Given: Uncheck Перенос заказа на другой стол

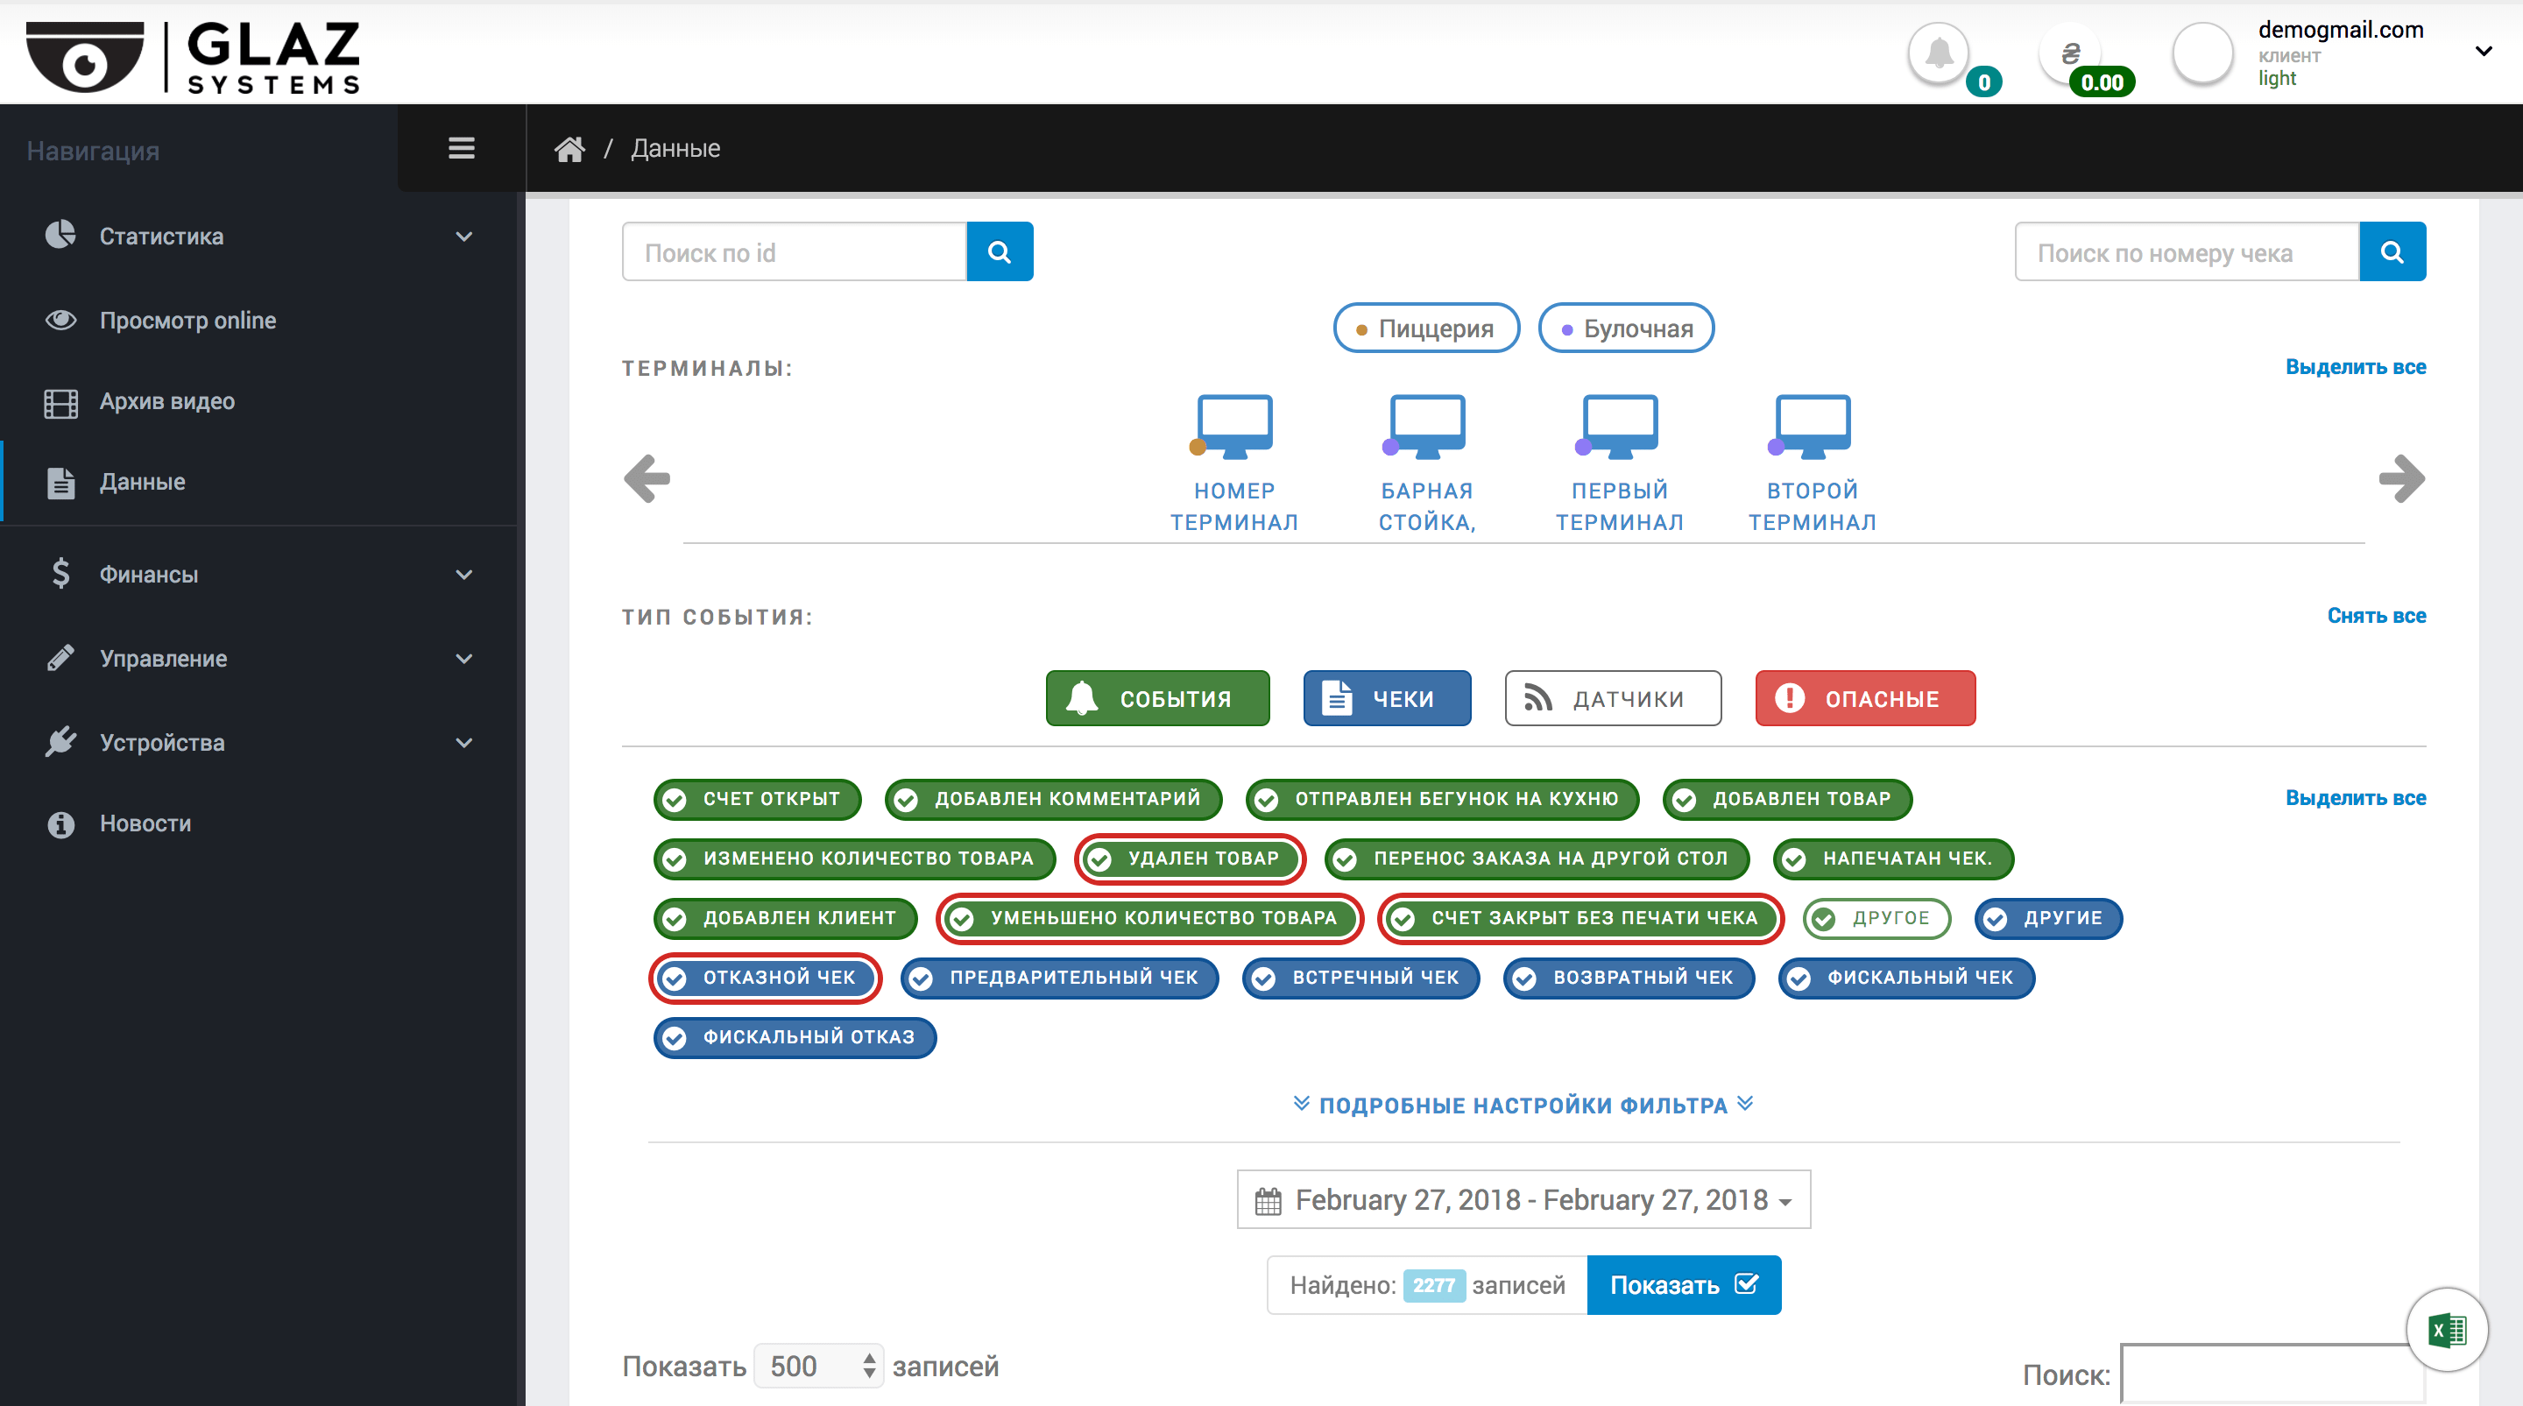Looking at the screenshot, I should coord(1536,858).
